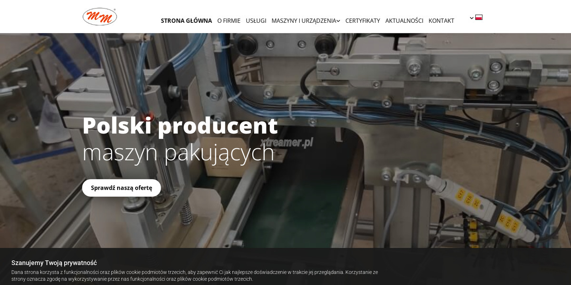Select the Polish flag language icon
This screenshot has width=571, height=285.
tap(479, 17)
